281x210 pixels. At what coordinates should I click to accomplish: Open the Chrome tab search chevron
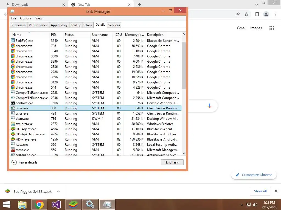[257, 4]
